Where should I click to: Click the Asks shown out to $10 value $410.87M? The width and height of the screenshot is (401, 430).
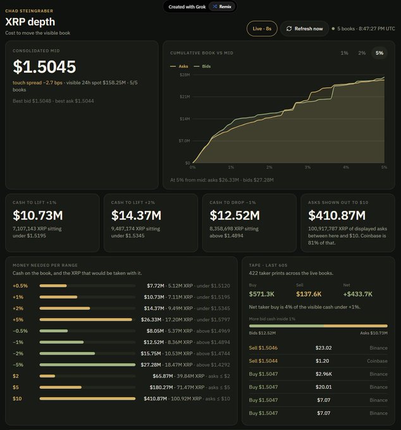(x=337, y=215)
